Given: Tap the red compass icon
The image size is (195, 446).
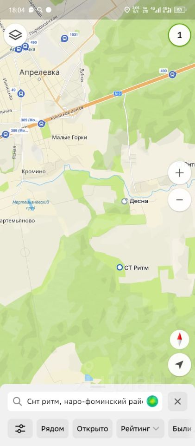Looking at the screenshot, I should tap(179, 340).
